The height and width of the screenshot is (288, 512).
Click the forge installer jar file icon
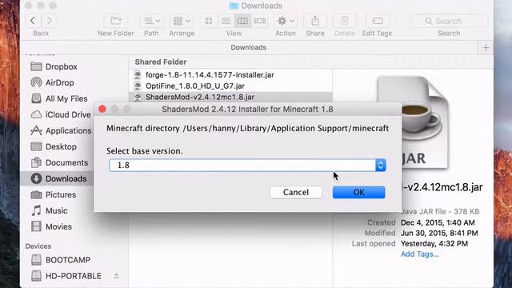138,75
